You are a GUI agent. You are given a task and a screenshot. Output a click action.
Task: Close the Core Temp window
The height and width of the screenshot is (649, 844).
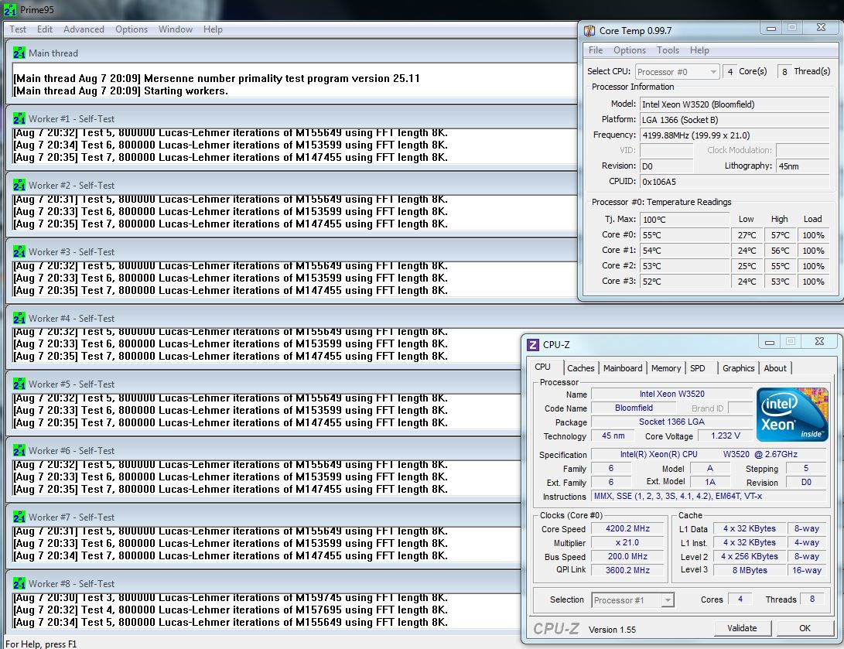point(821,27)
